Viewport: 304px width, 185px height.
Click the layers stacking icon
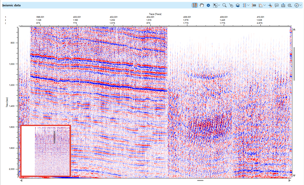(237, 5)
